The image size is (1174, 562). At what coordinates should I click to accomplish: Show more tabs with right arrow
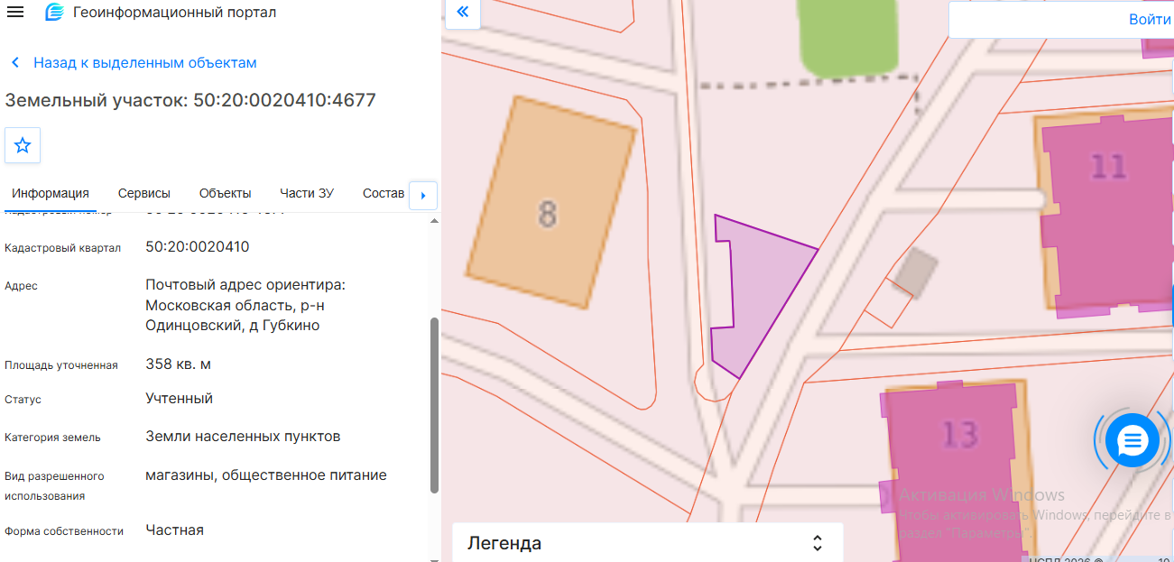pyautogui.click(x=423, y=196)
